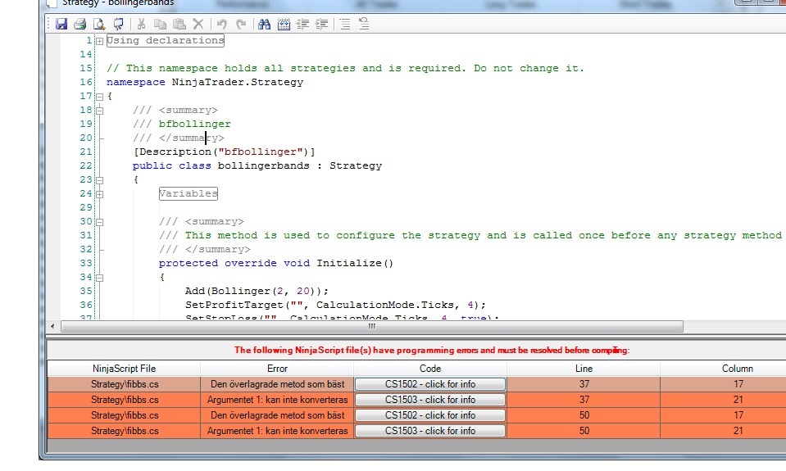Screen dimensions: 786x471
Task: Collapse the namespace block at line 17
Action: 99,97
